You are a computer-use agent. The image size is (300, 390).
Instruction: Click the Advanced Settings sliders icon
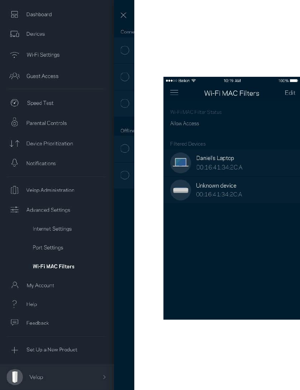point(14,210)
